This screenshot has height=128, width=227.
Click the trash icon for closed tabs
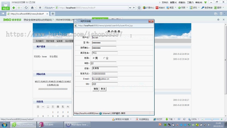[x=221, y=14]
